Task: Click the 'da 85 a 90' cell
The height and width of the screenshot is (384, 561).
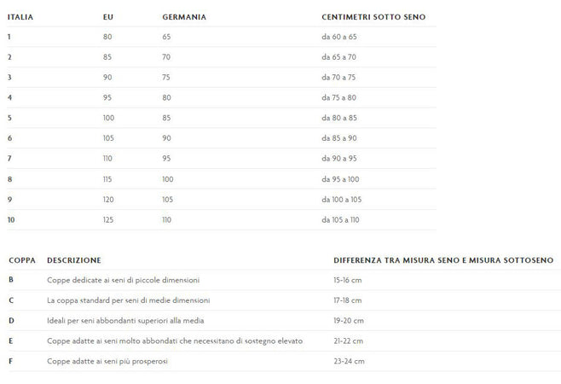Action: tap(339, 138)
